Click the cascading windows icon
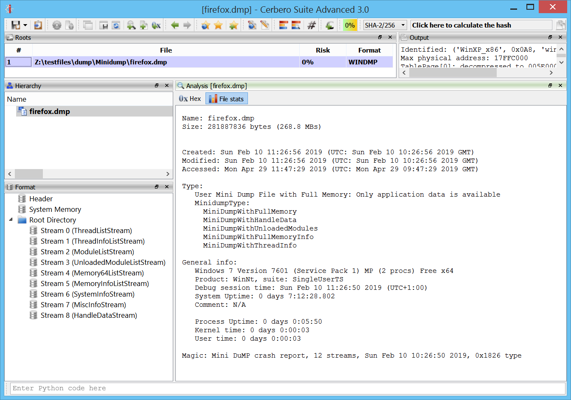Screen dimensions: 571x400 (88, 25)
